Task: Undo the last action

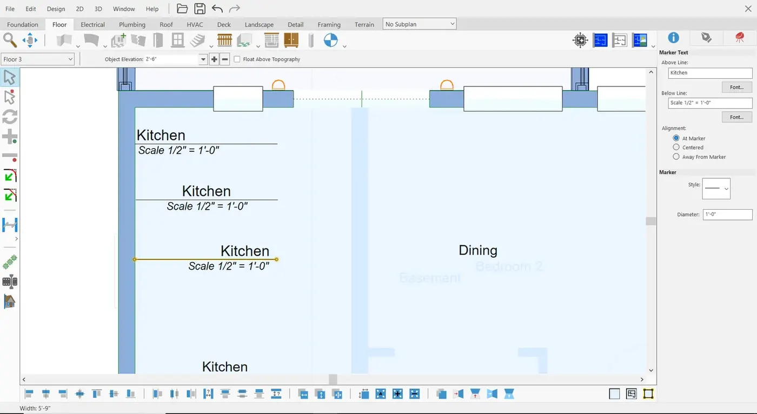Action: pyautogui.click(x=217, y=9)
